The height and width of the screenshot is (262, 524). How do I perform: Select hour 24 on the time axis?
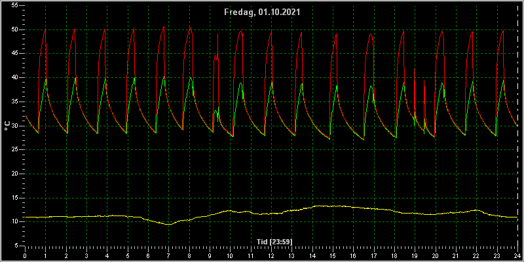pos(517,256)
